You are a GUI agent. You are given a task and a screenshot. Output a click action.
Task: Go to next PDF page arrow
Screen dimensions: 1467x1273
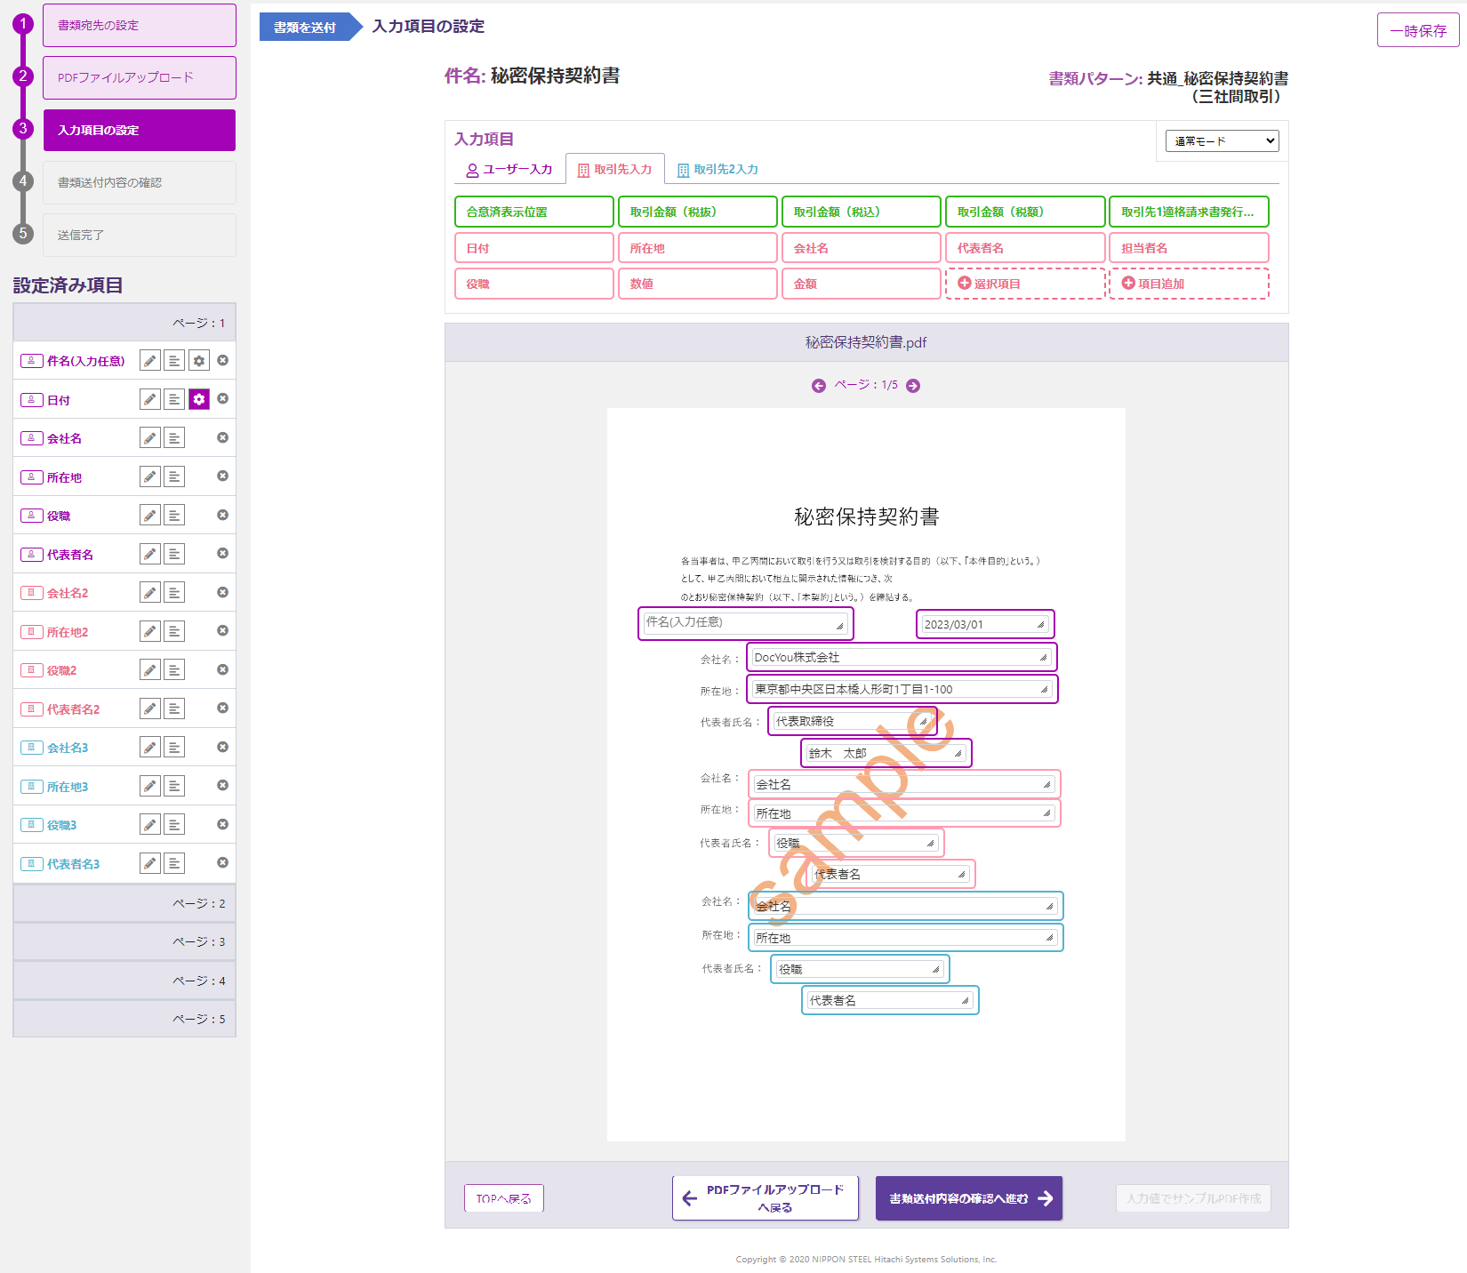click(913, 386)
